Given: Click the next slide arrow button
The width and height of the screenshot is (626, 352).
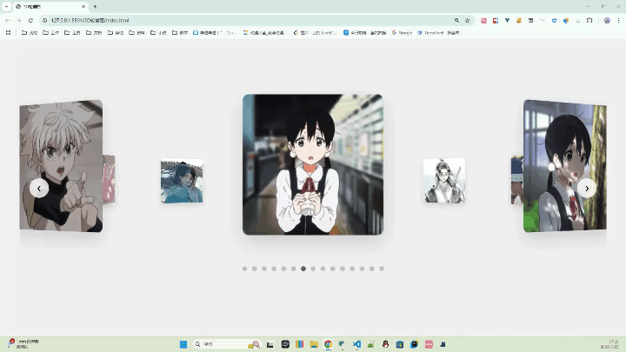Looking at the screenshot, I should point(587,188).
